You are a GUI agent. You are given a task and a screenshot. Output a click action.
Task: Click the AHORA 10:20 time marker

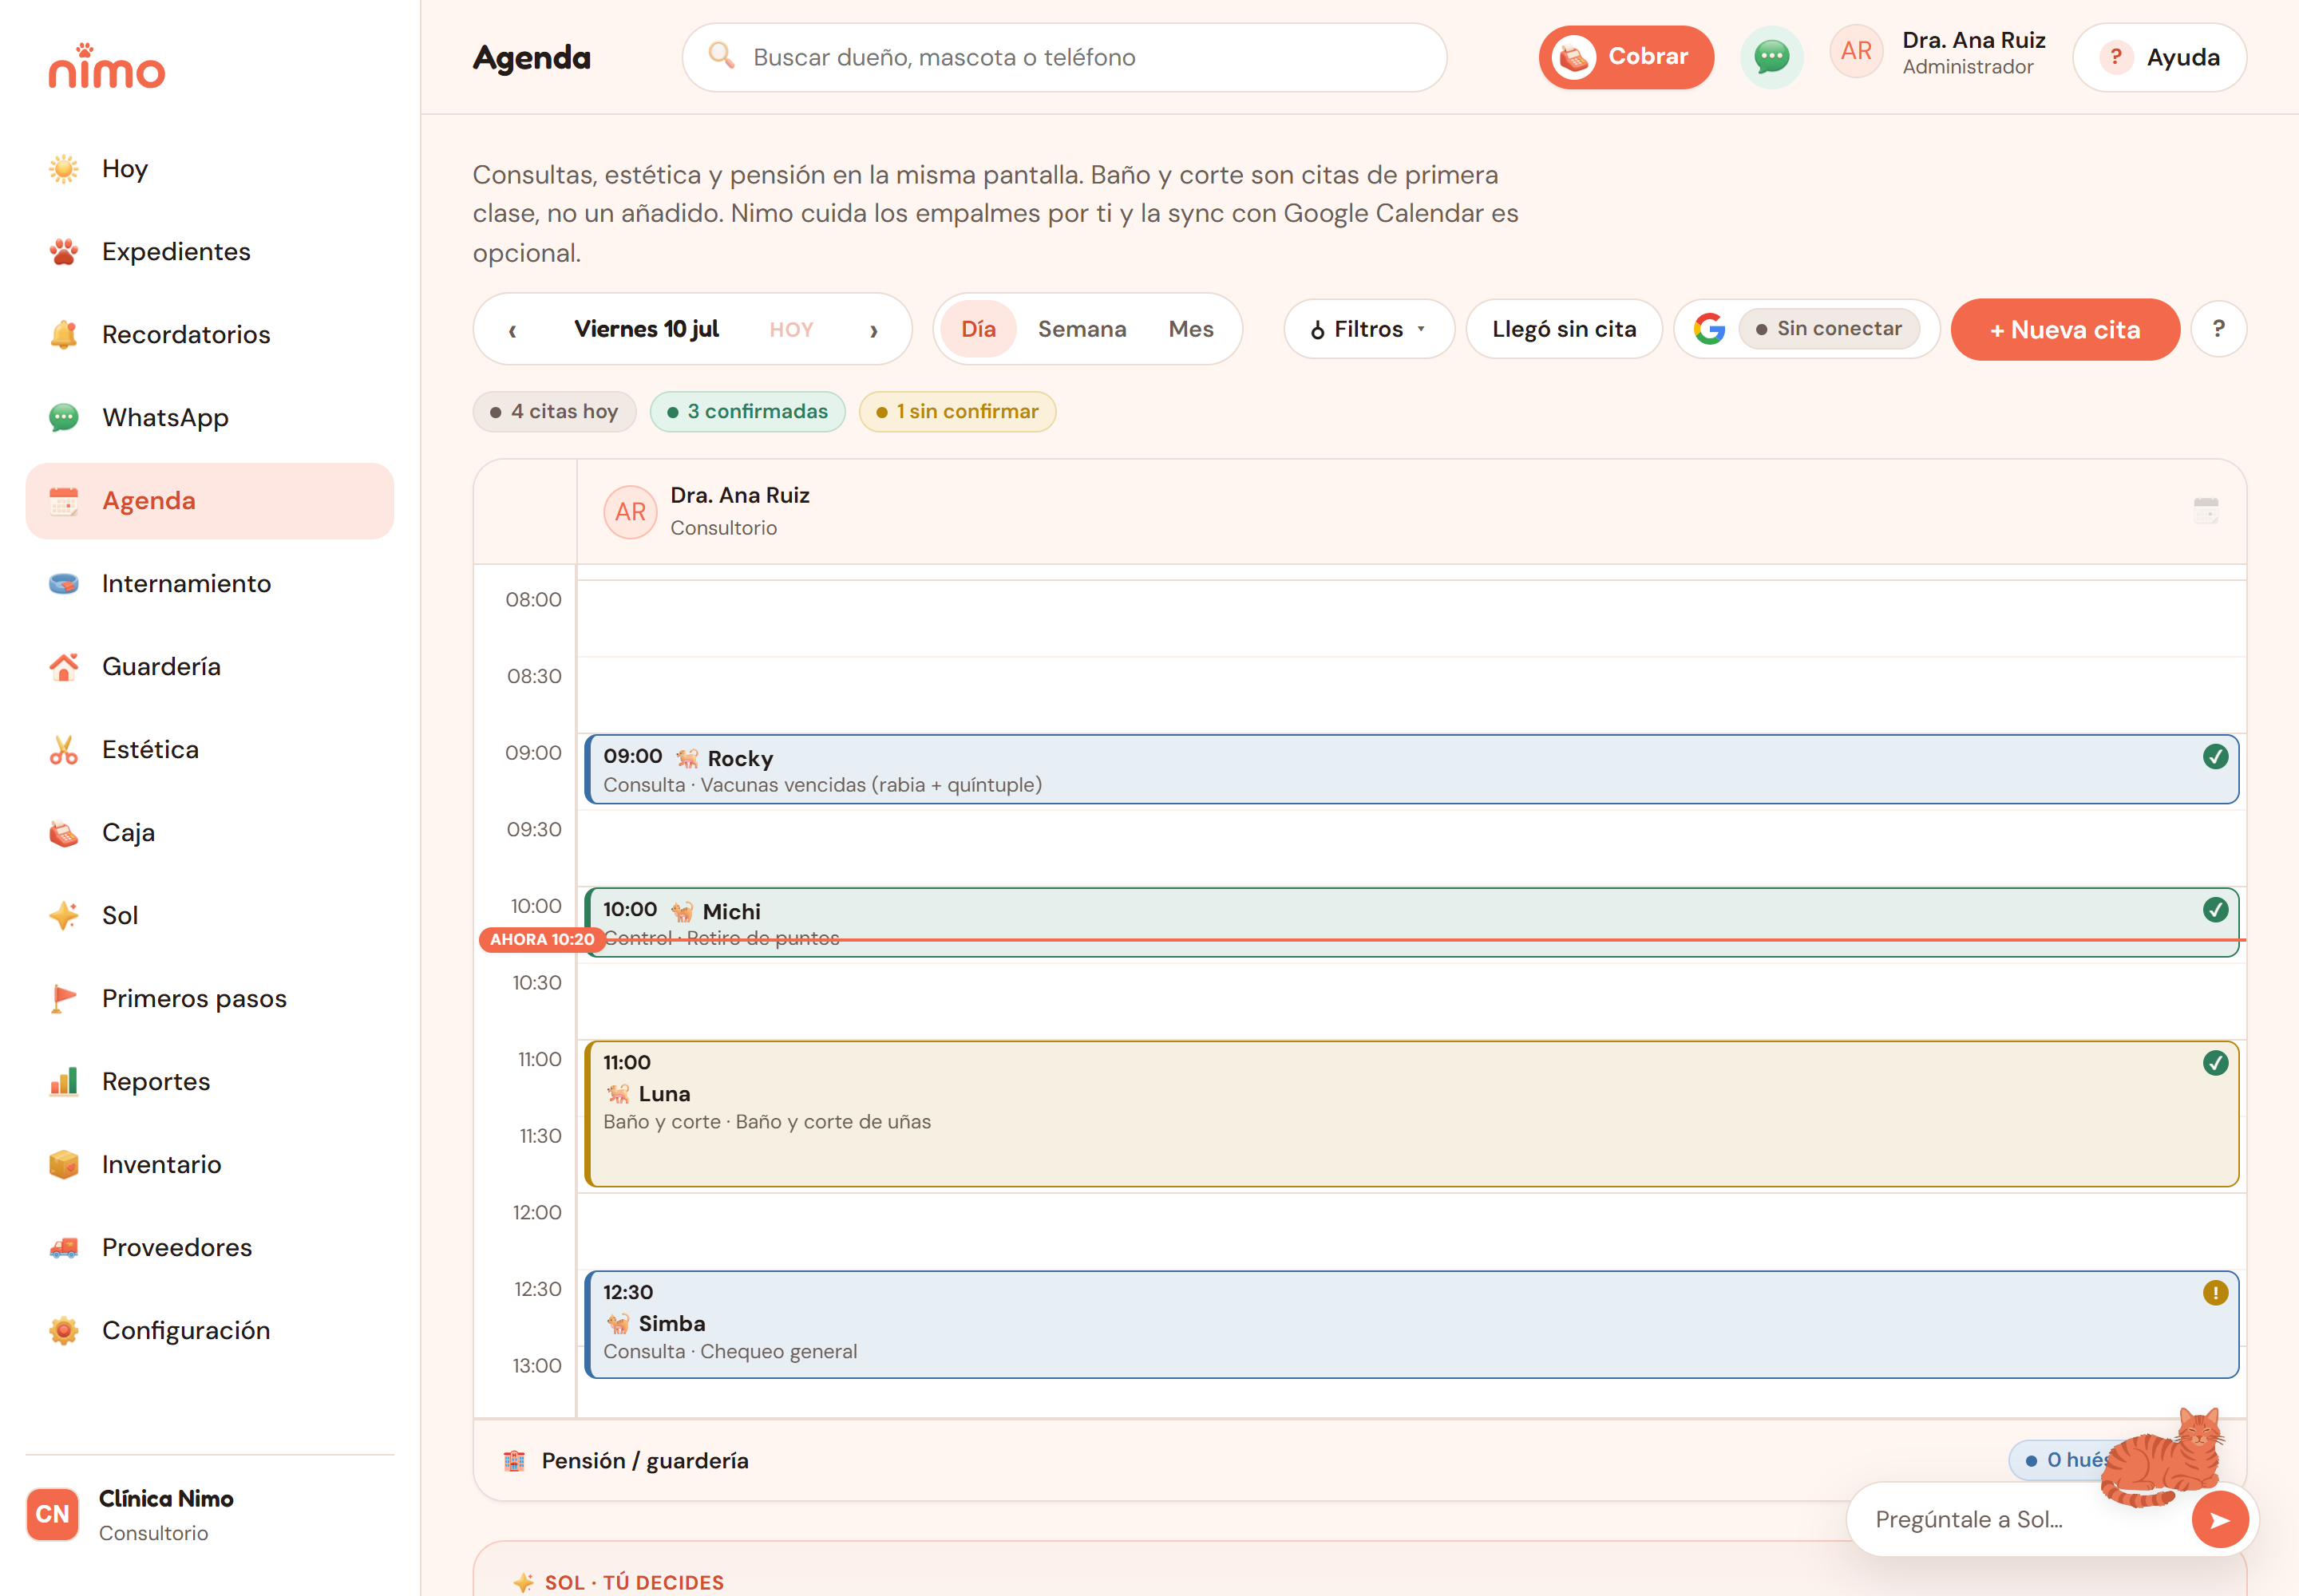tap(541, 940)
